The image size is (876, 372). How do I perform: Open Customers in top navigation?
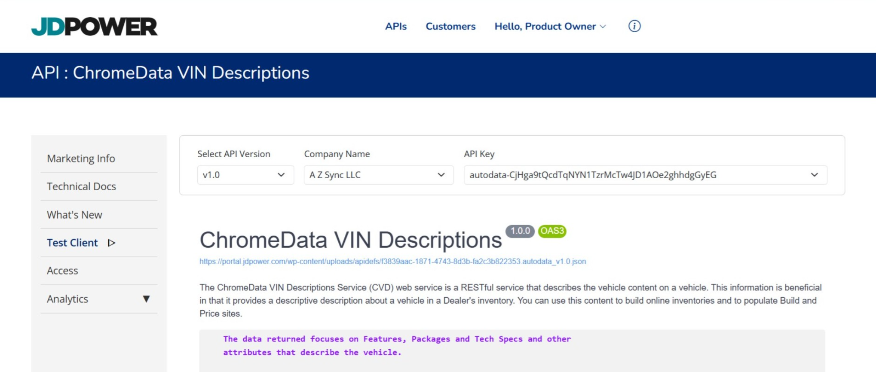point(450,27)
